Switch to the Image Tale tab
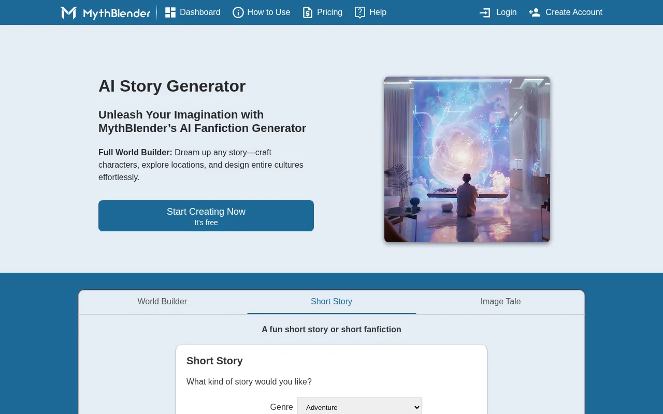The height and width of the screenshot is (414, 663). click(500, 302)
